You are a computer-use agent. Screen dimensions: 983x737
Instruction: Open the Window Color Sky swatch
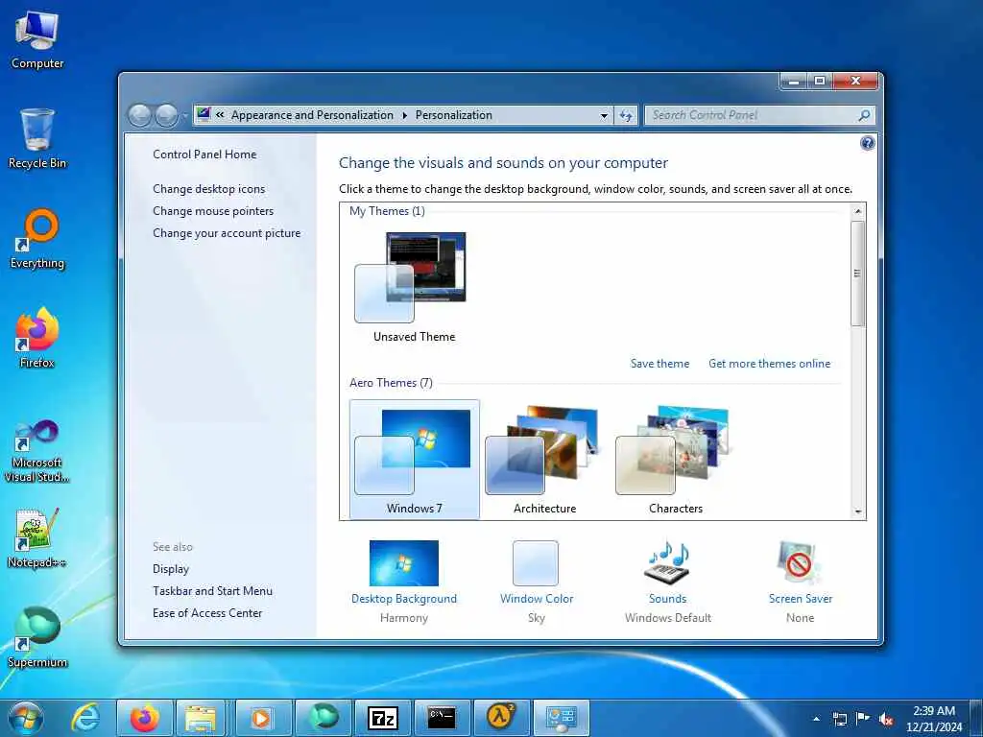coord(536,562)
